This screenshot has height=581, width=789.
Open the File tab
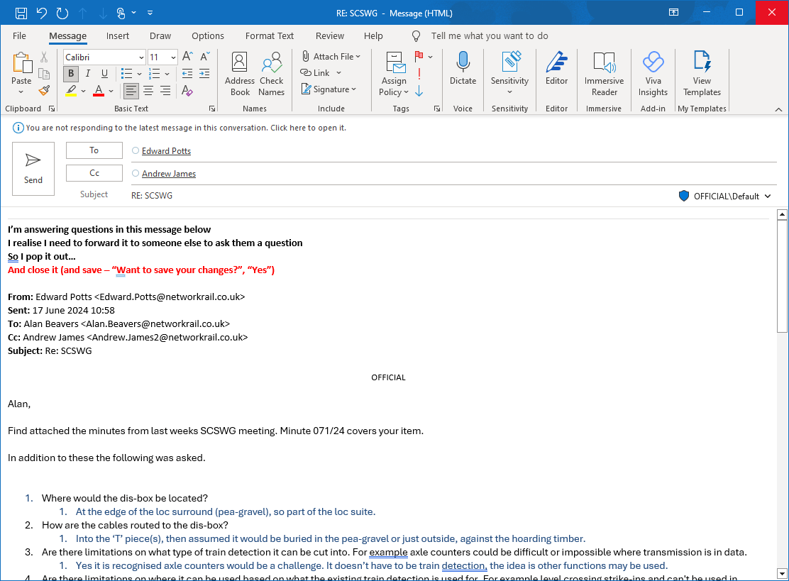19,35
